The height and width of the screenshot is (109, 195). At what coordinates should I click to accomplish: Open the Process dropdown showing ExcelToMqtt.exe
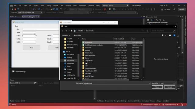[30, 12]
